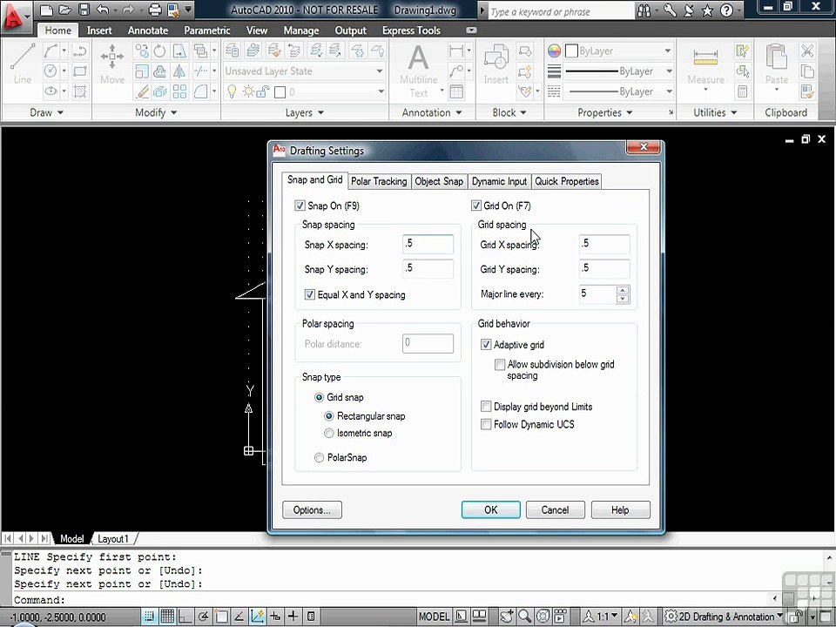This screenshot has height=627, width=836.
Task: Click the Undo arrow in quick access toolbar
Action: pos(103,10)
